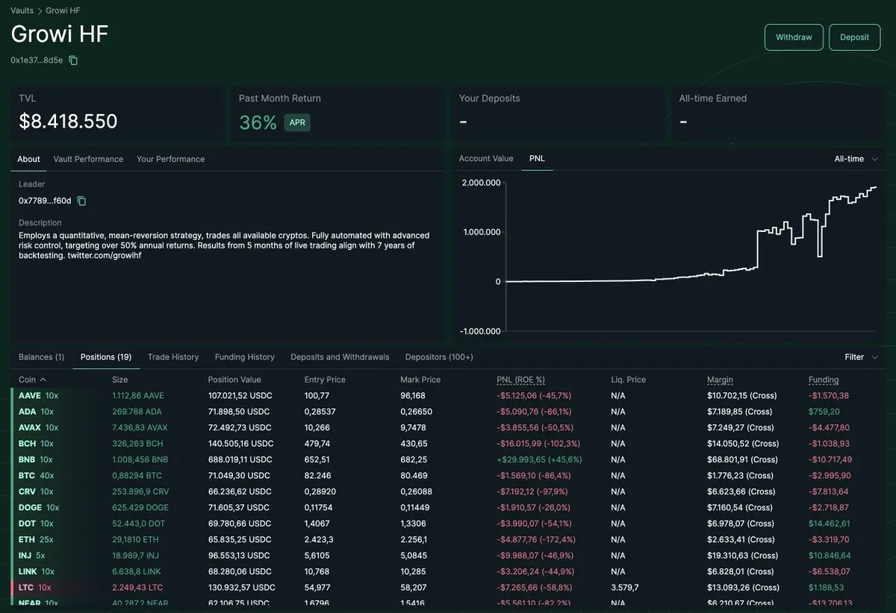The height and width of the screenshot is (613, 896).
Task: Switch to Vault Performance tab
Action: tap(88, 159)
